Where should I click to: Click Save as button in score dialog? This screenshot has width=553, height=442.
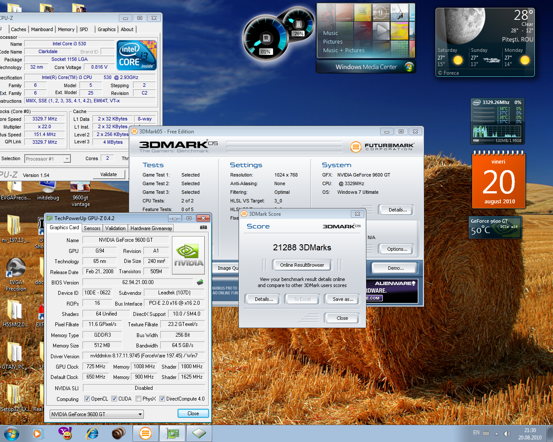point(343,299)
